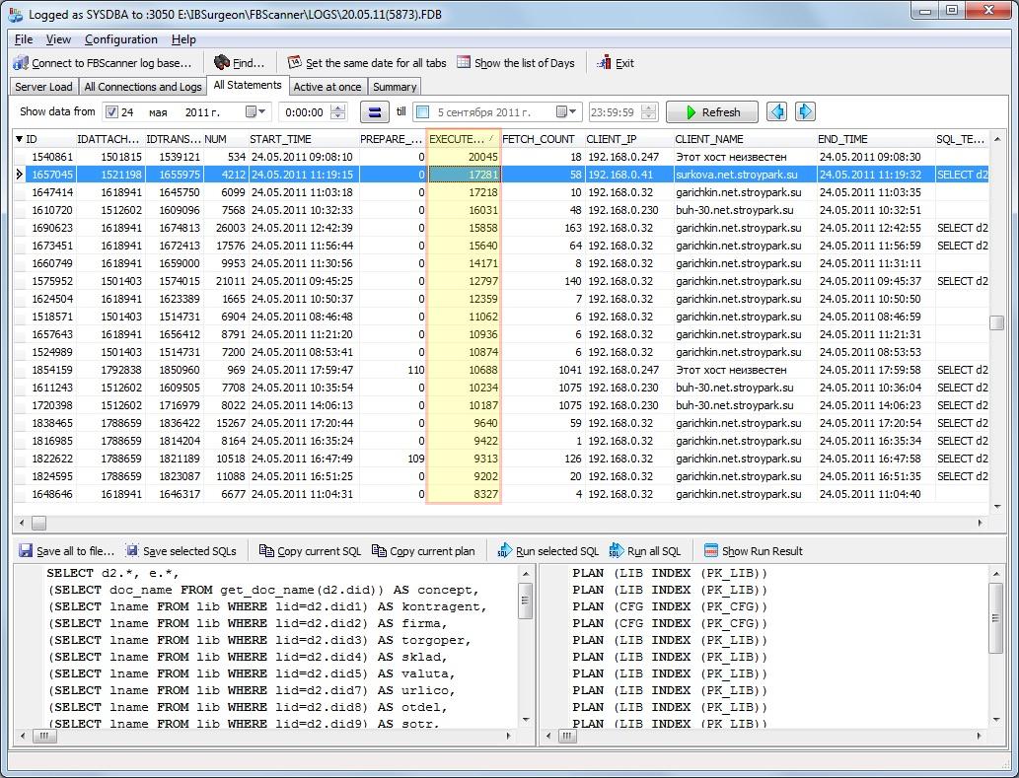This screenshot has height=778, width=1019.
Task: Open the Configuration menu
Action: point(121,39)
